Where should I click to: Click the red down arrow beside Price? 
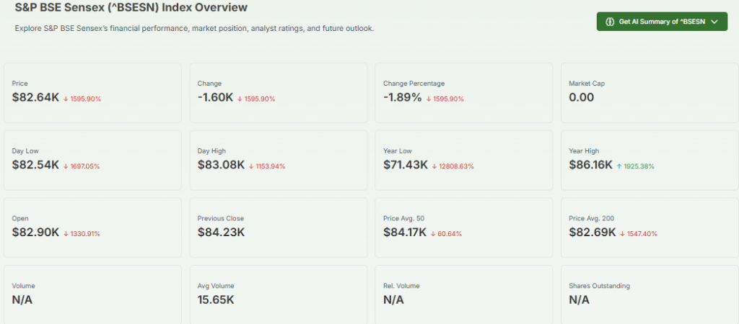tap(66, 99)
